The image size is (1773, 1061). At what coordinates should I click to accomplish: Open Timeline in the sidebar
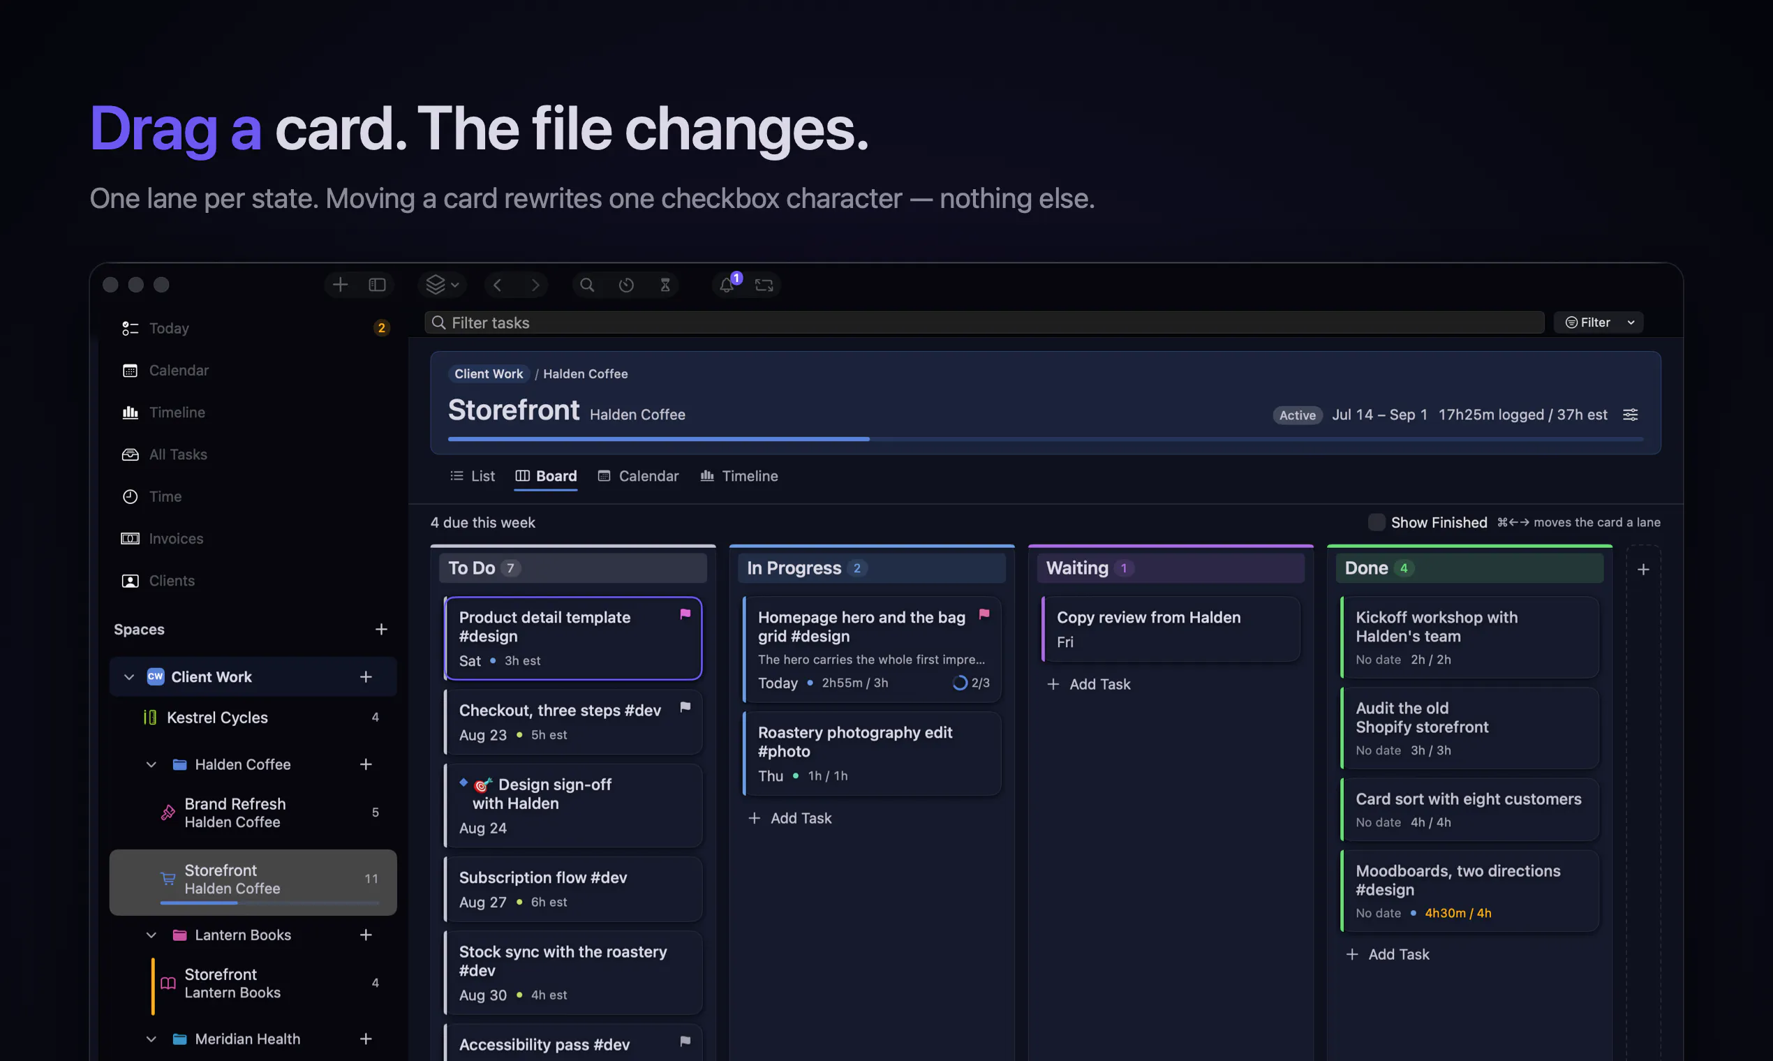253,413
